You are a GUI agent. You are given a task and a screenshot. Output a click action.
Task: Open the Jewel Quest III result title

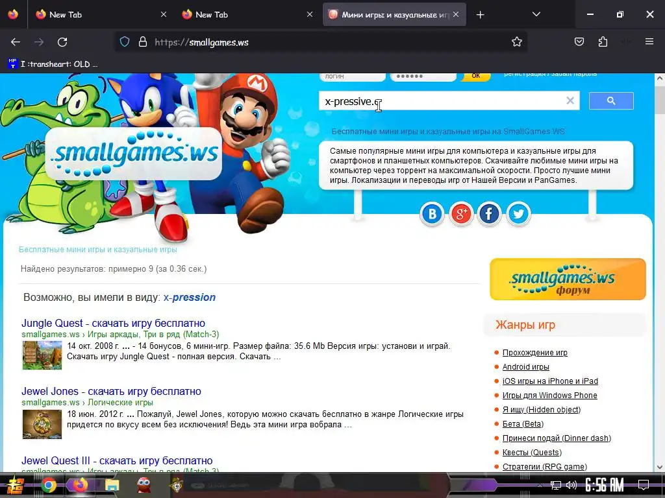pyautogui.click(x=117, y=461)
